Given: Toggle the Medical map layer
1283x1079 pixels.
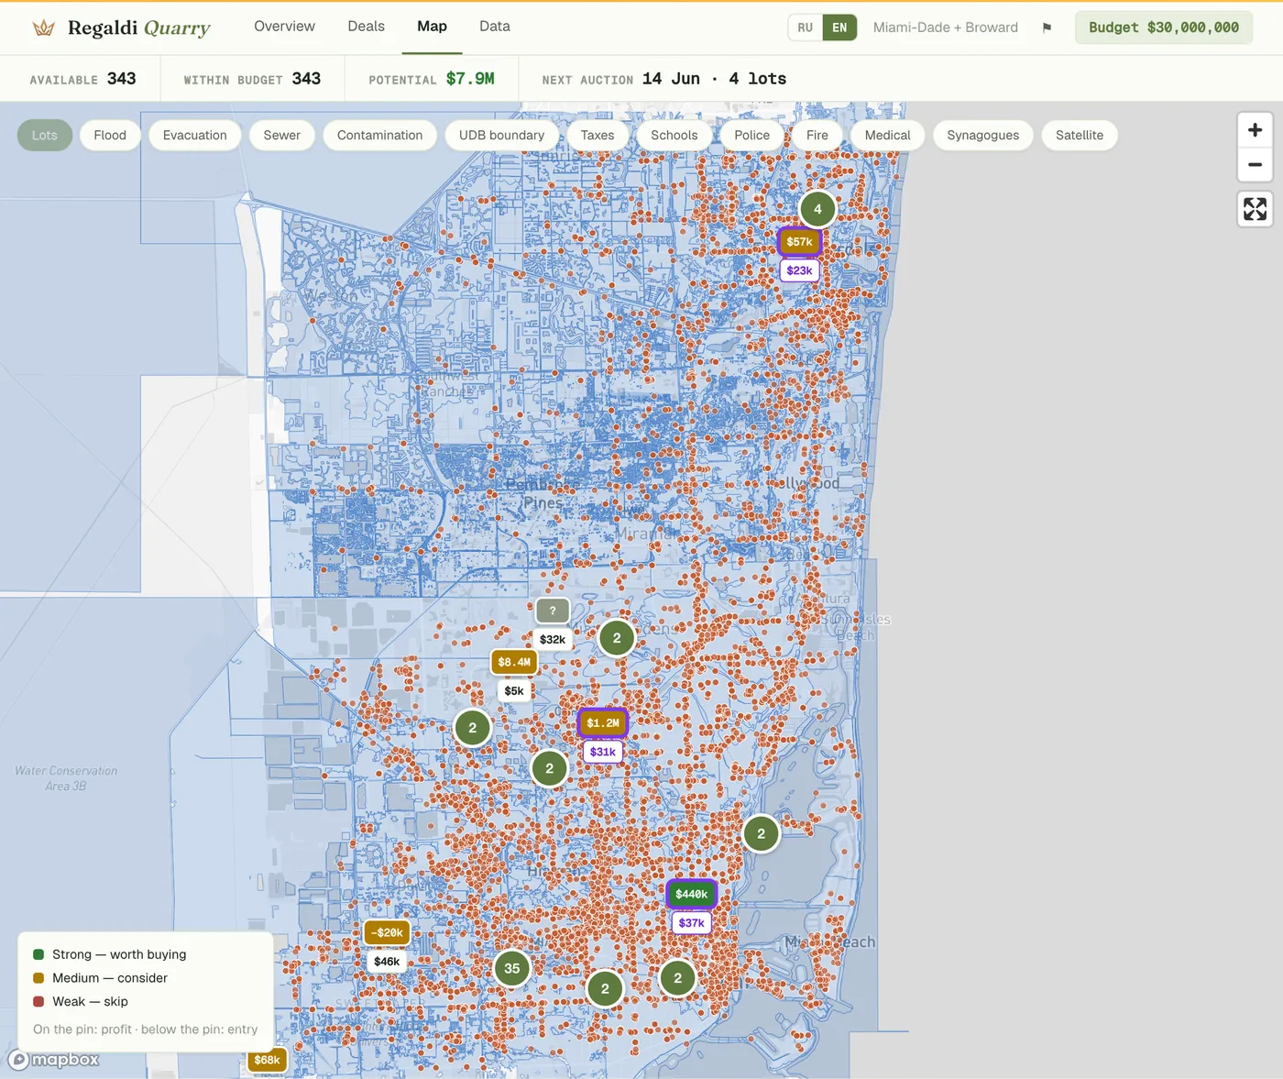Looking at the screenshot, I should (888, 135).
